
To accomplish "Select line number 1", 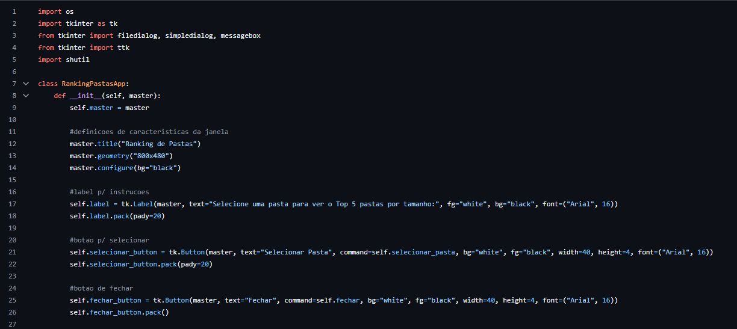I will [x=14, y=11].
